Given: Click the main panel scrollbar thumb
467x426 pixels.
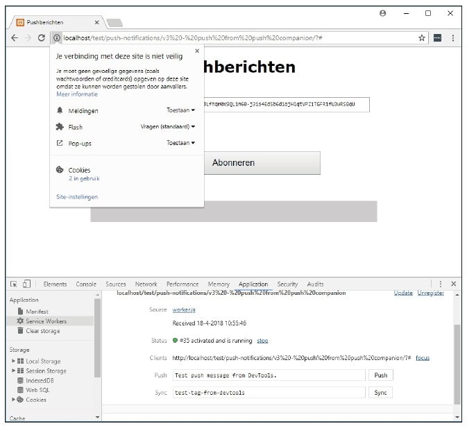Looking at the screenshot, I should point(457,364).
